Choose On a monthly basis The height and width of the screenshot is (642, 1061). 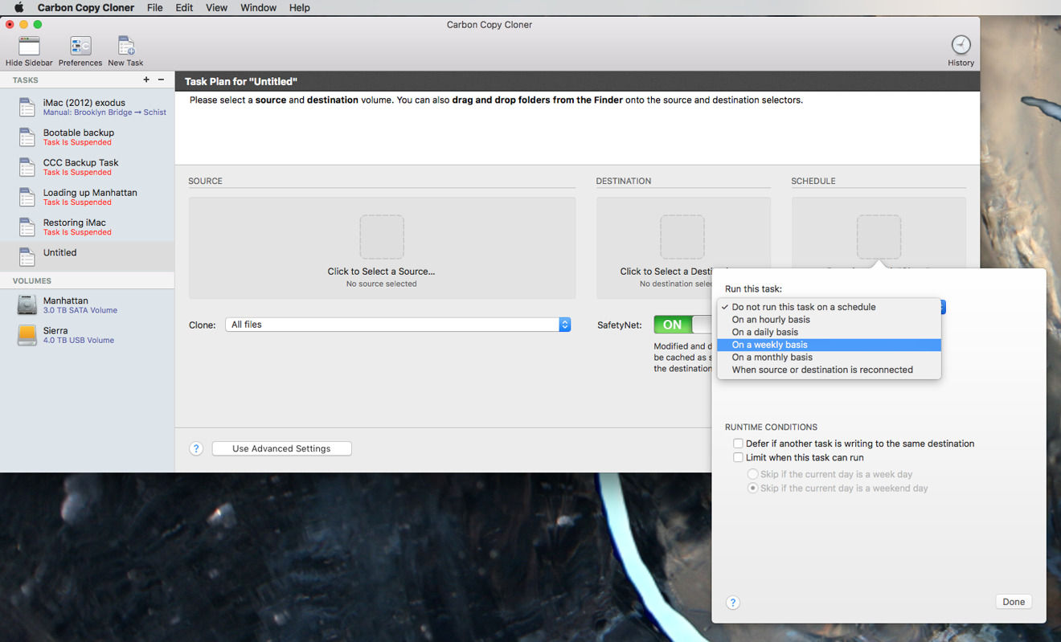(x=829, y=358)
